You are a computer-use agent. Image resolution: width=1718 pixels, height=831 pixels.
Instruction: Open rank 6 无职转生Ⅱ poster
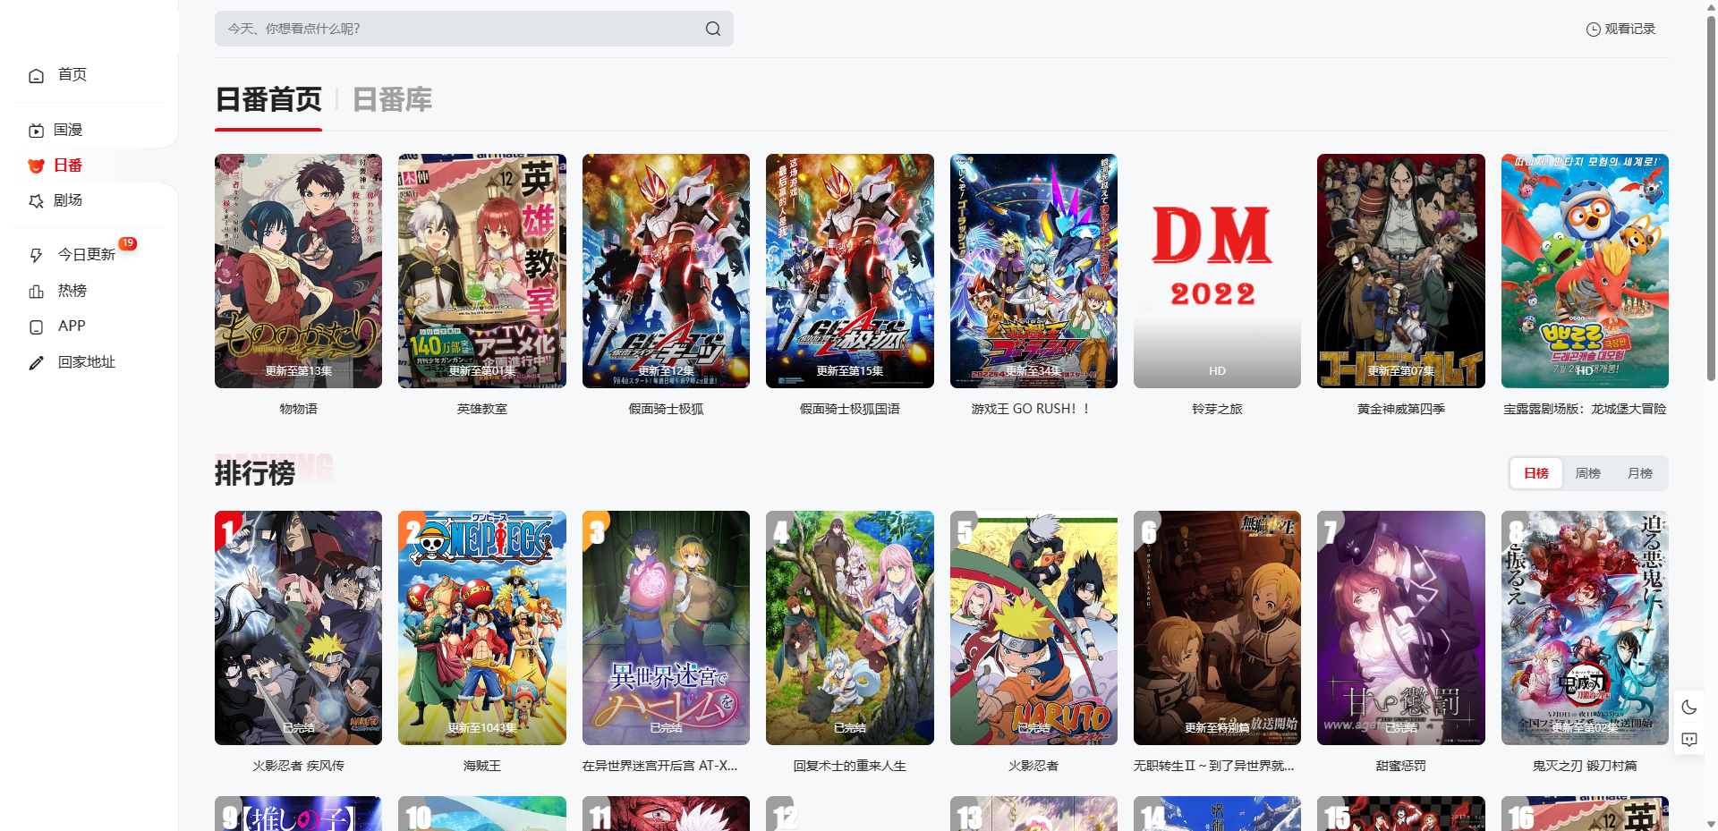(1217, 628)
